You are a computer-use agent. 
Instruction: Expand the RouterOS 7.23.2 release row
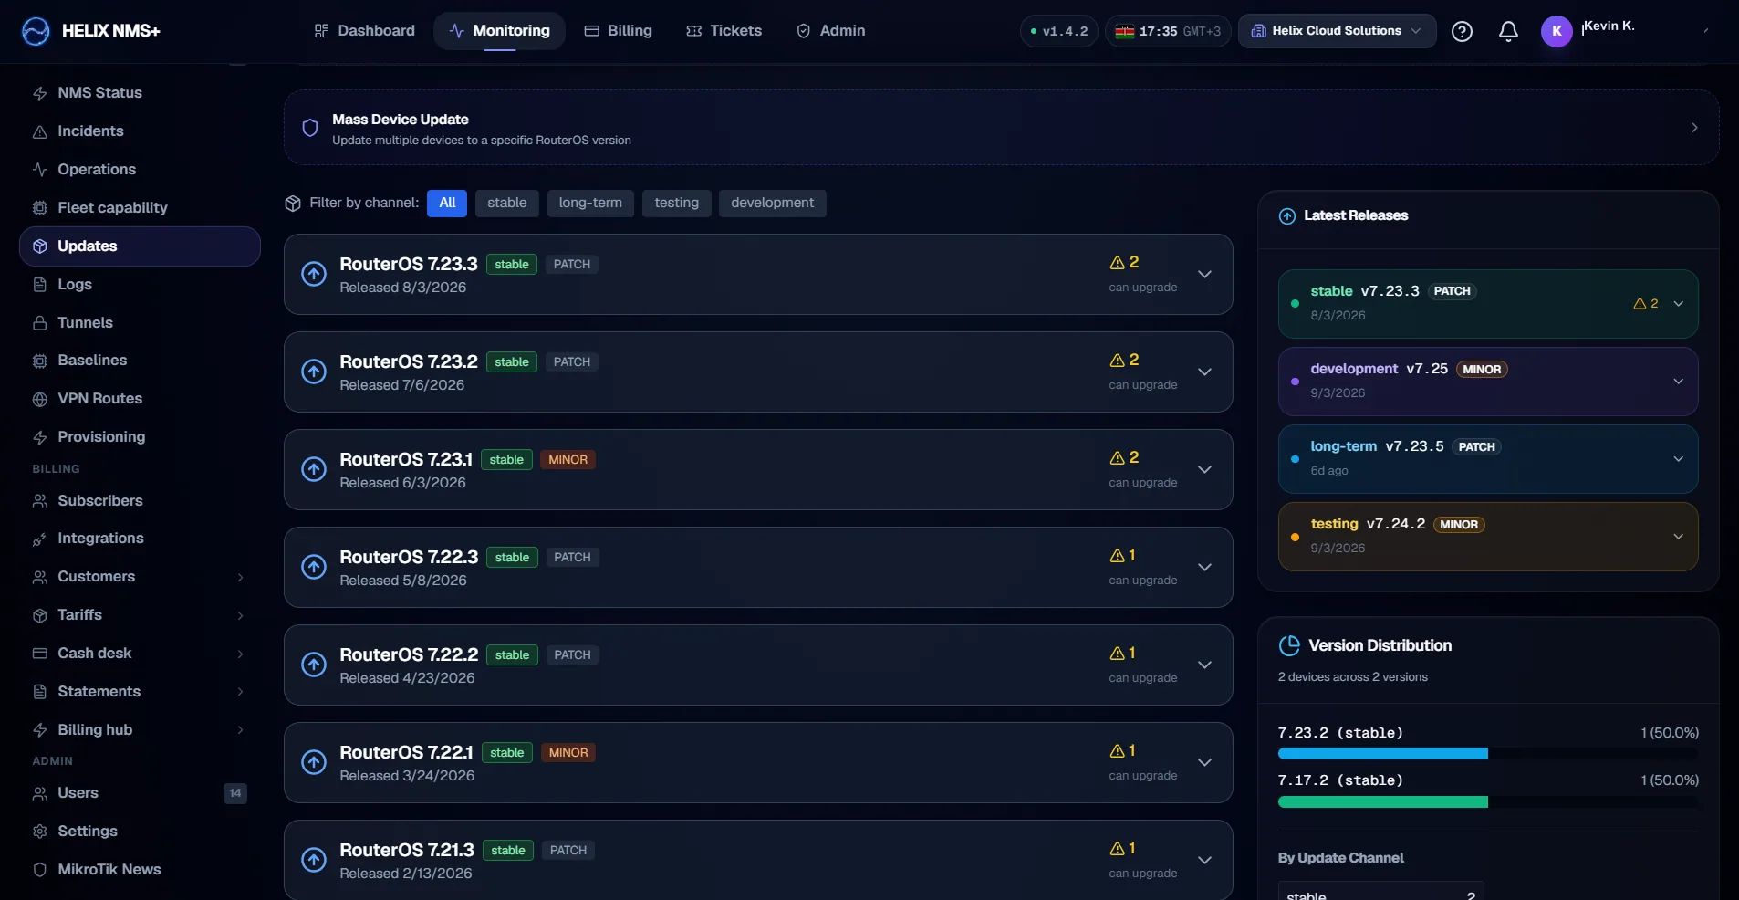(x=1204, y=372)
